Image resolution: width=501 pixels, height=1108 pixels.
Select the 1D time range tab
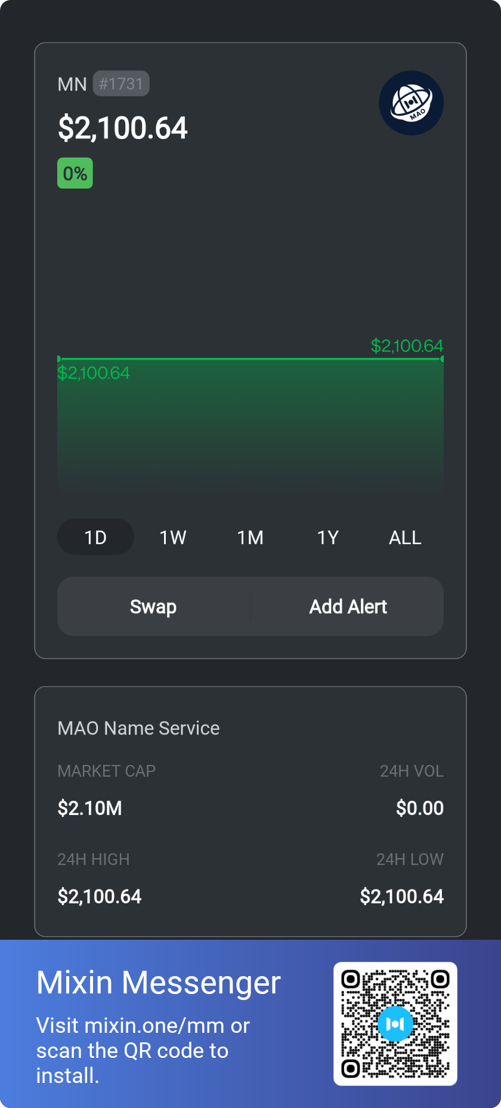tap(95, 537)
